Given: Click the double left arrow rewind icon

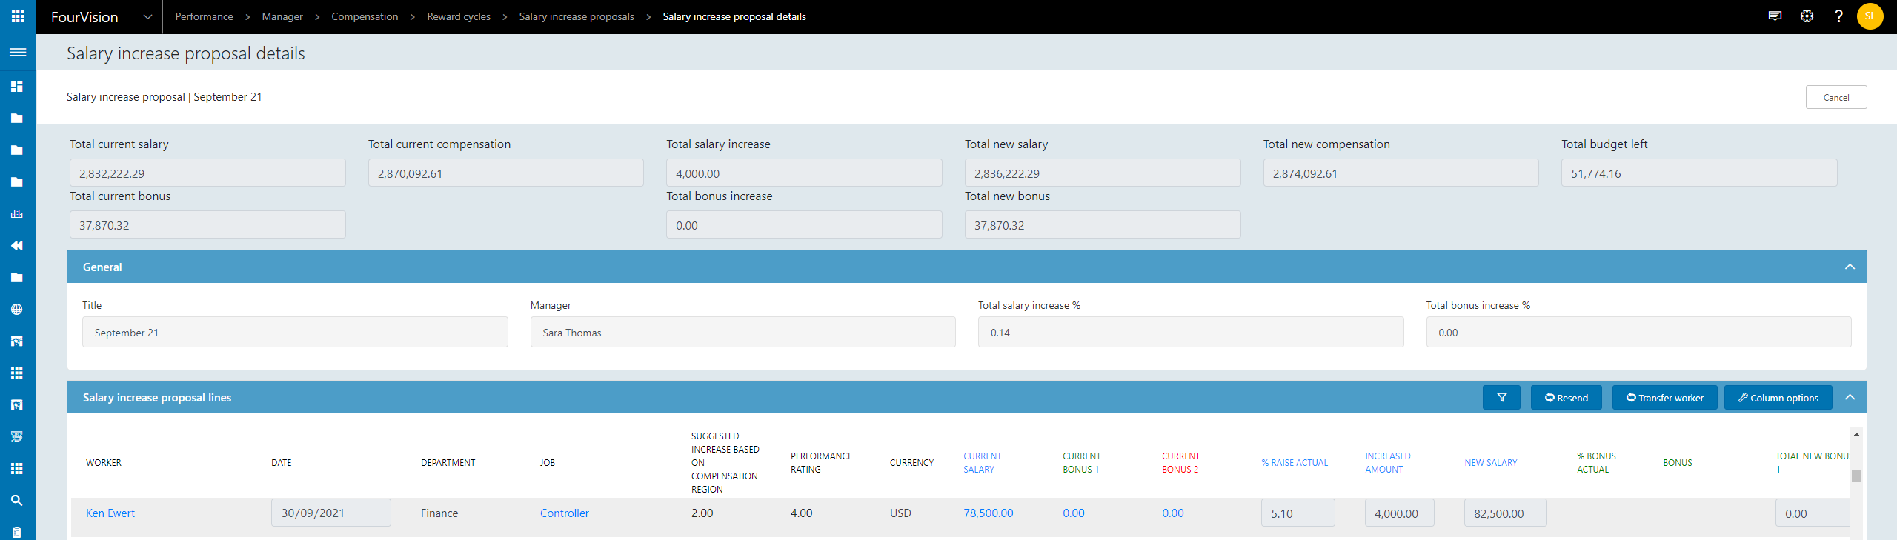Looking at the screenshot, I should (x=17, y=245).
